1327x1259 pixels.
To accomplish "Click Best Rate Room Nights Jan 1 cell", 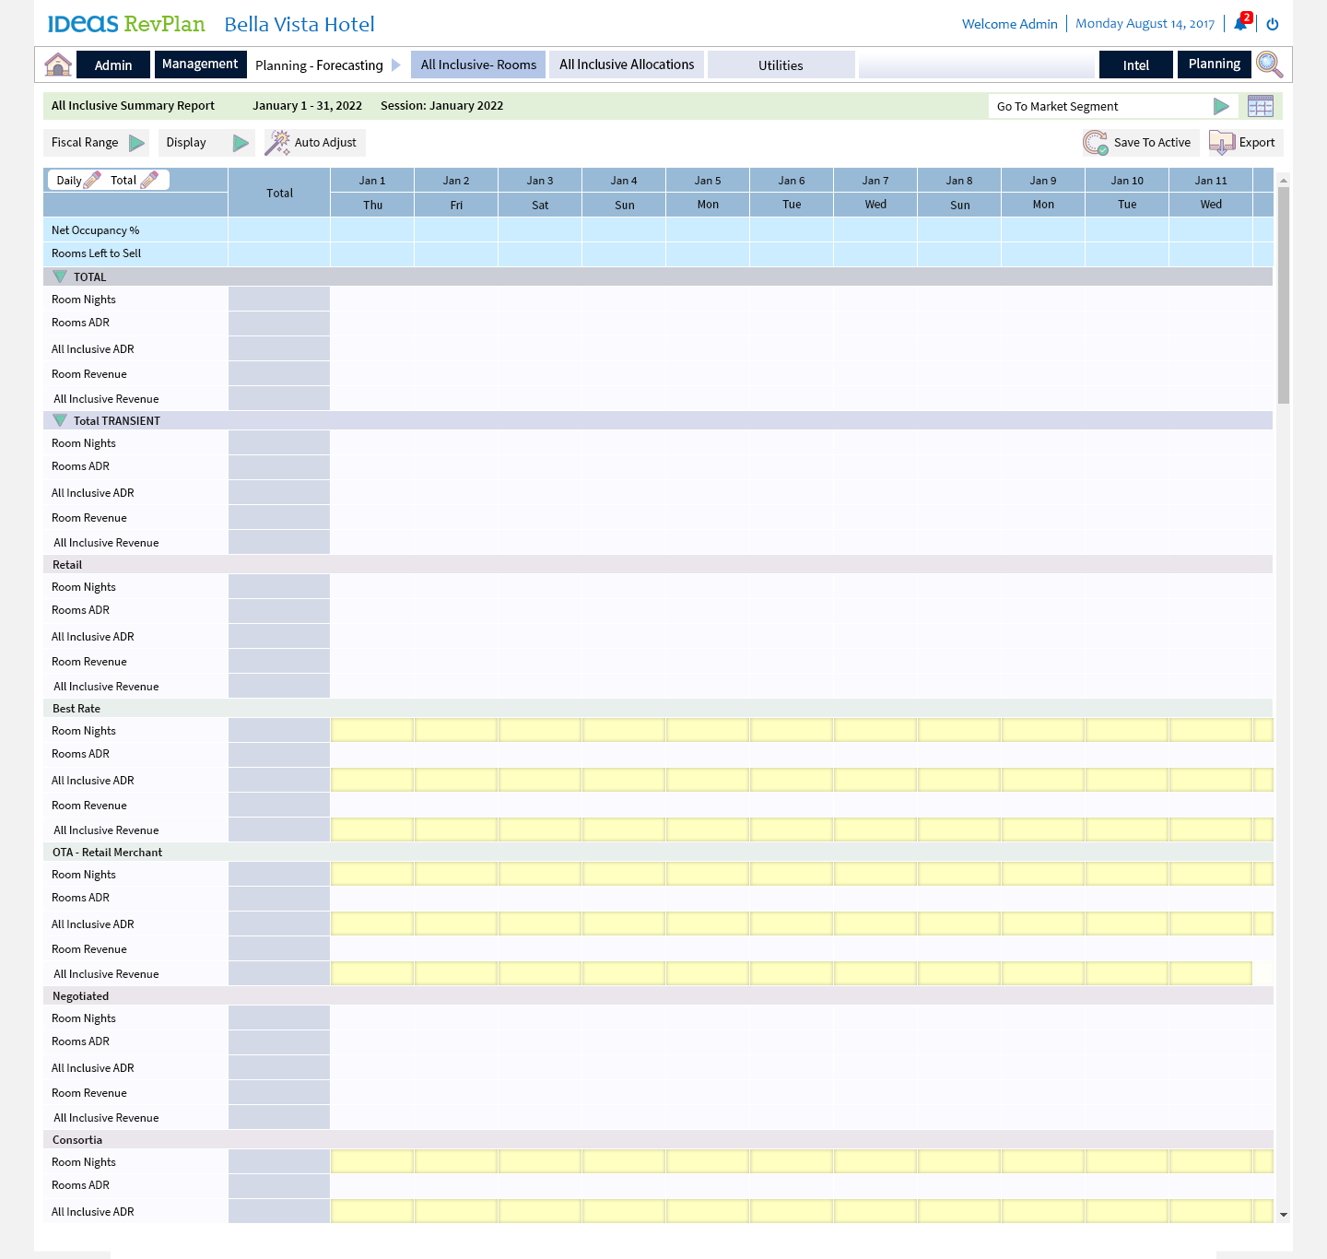I will (372, 731).
